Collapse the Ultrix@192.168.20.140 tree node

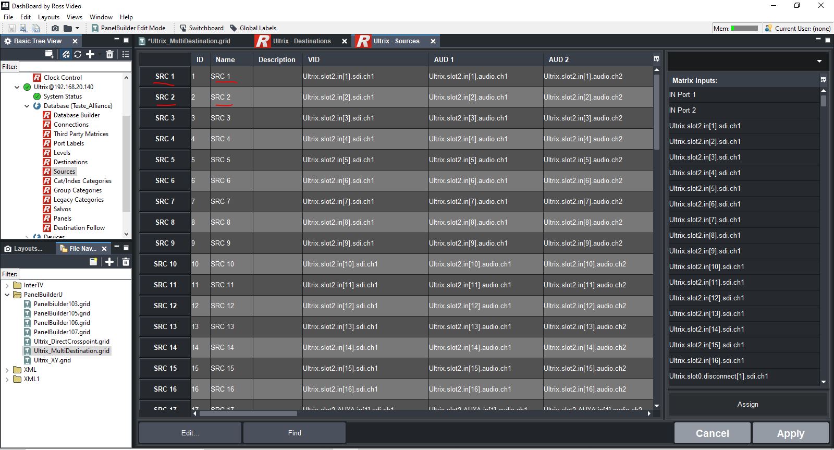17,87
